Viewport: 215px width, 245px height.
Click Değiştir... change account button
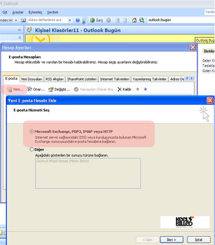point(59,89)
